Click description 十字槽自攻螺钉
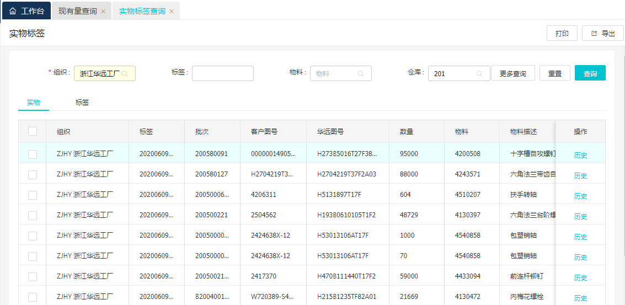The height and width of the screenshot is (305, 625). [533, 153]
